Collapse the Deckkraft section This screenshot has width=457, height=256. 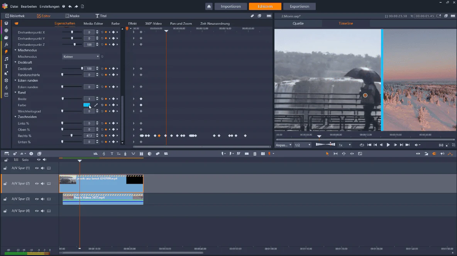15,62
